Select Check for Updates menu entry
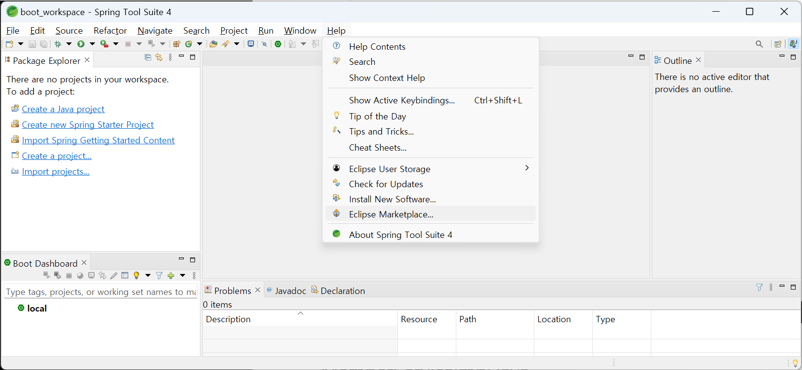Screen dimensions: 802x370 [430, 184]
